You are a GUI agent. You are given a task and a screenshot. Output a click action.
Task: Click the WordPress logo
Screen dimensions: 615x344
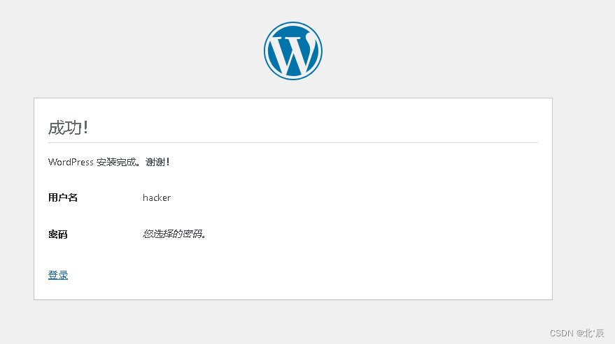tap(293, 51)
